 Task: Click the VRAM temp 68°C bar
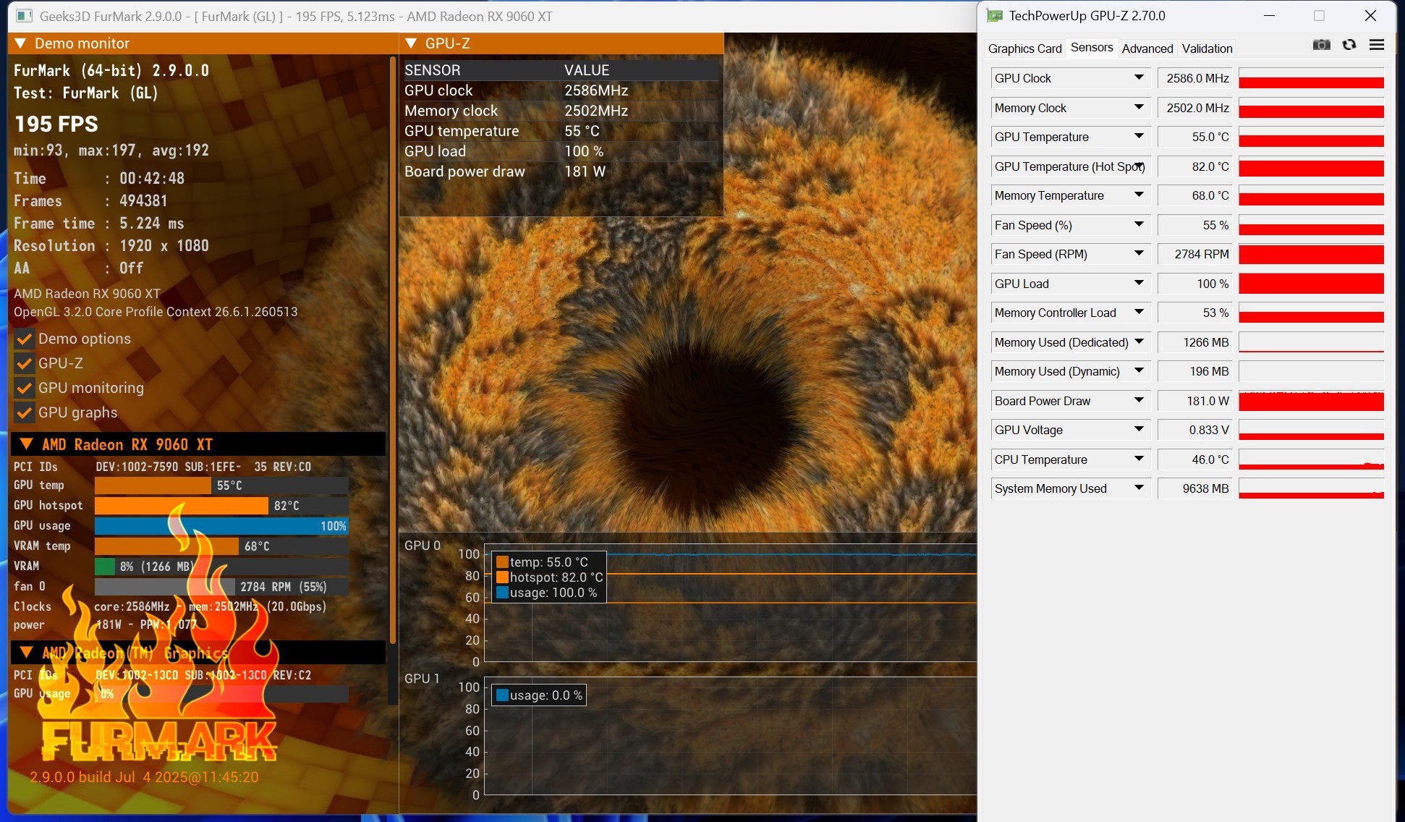tap(221, 546)
